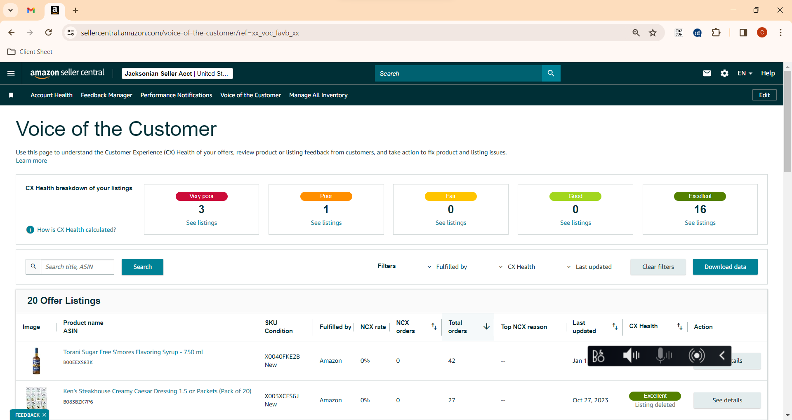Select Voice of the Customer menu item
The width and height of the screenshot is (792, 420).
250,95
